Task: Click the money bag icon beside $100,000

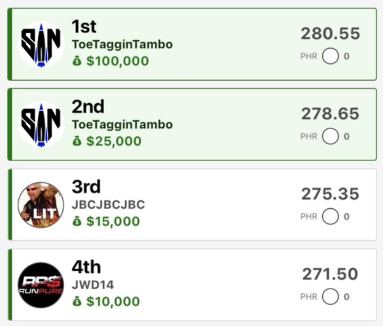Action: click(x=77, y=61)
